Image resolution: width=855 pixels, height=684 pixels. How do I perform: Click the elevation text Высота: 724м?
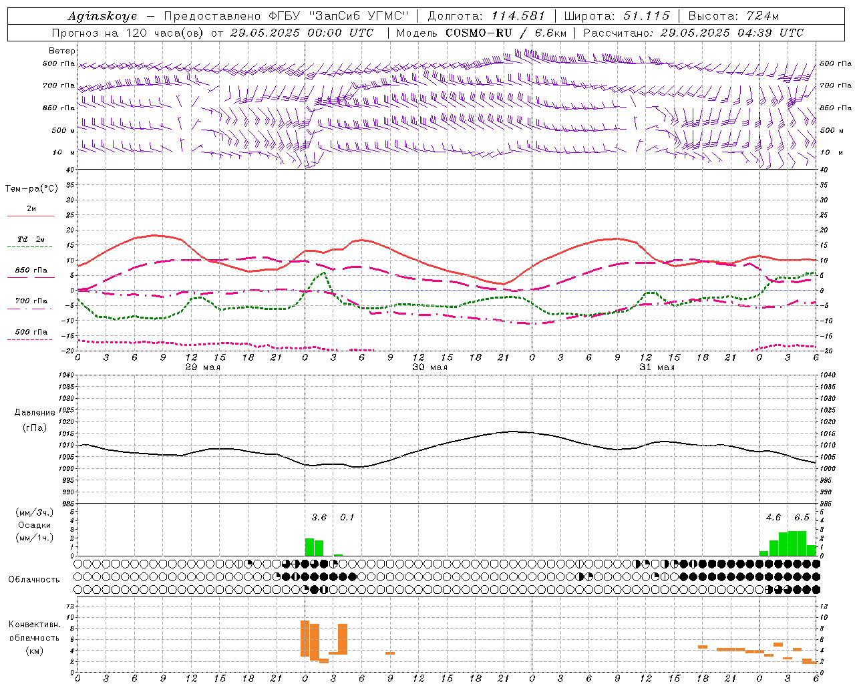(733, 16)
